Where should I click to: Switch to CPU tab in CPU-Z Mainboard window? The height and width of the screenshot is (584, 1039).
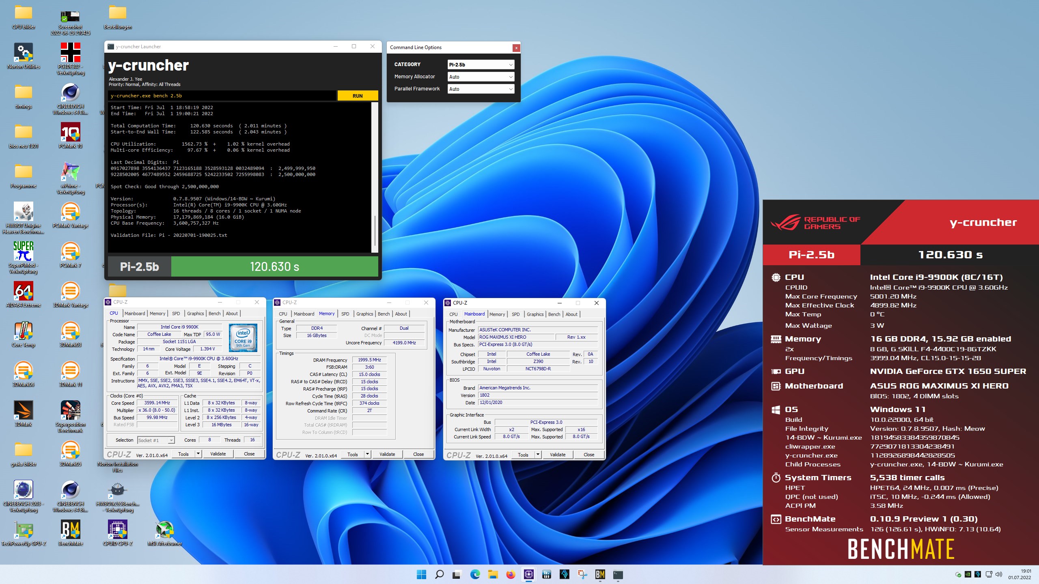point(453,314)
